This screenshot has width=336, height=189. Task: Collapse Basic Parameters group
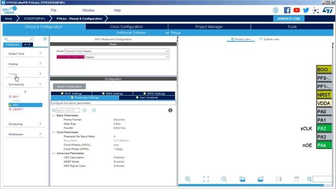pos(54,115)
